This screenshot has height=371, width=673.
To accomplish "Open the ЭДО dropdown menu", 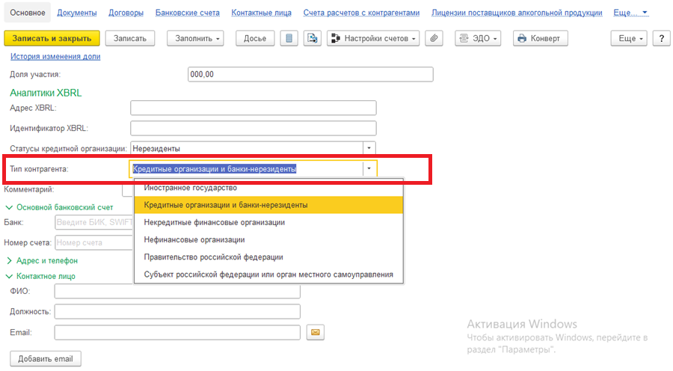I will [478, 38].
